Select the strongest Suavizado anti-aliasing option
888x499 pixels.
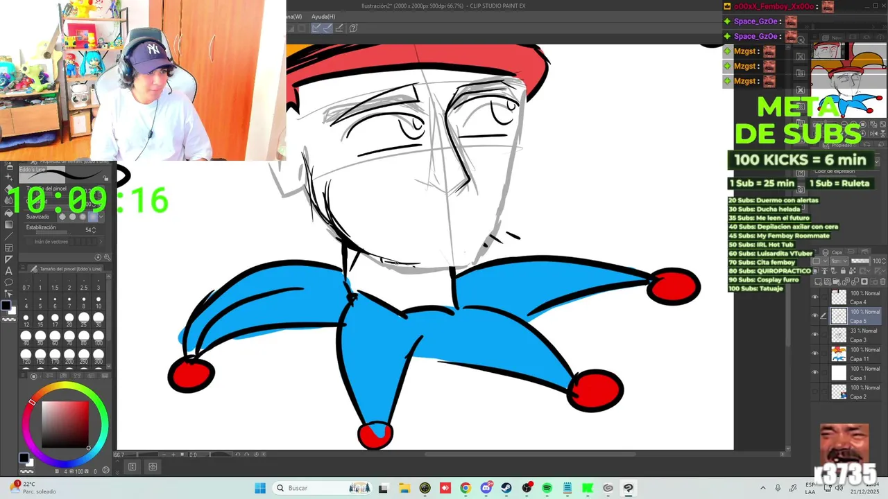tap(93, 216)
